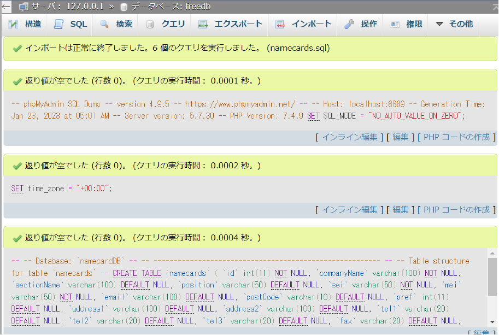The width and height of the screenshot is (499, 335).
Task: Click the Import (インポート) tab icon
Action: (x=280, y=24)
